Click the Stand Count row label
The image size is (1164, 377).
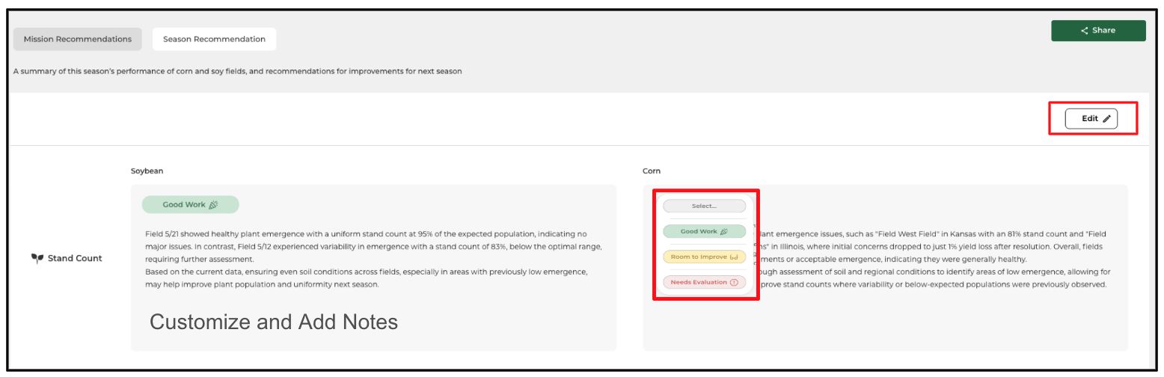(75, 259)
